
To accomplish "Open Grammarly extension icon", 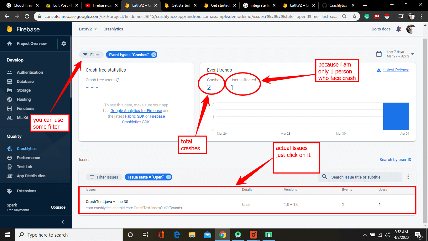I will pyautogui.click(x=367, y=16).
